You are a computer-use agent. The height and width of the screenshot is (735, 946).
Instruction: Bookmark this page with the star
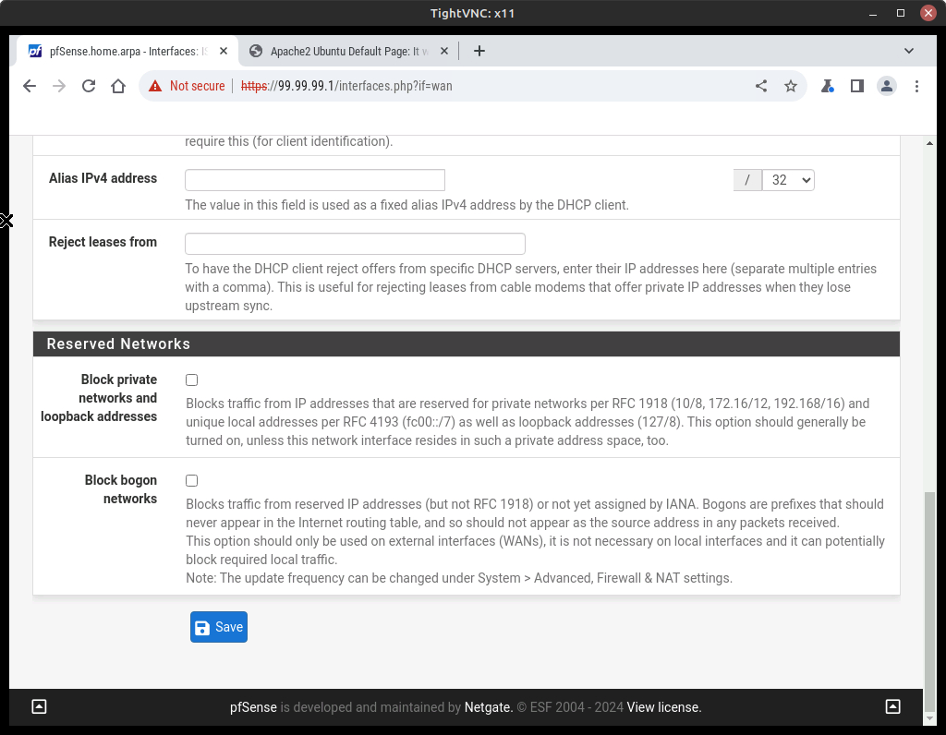coord(791,86)
